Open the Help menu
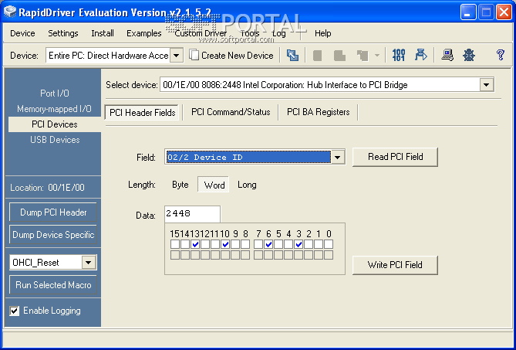Screen dimensions: 516x350 (x=323, y=33)
